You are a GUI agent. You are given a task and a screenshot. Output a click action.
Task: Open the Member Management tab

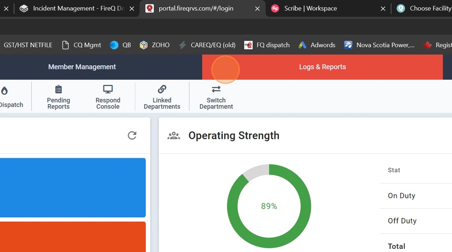click(x=82, y=67)
